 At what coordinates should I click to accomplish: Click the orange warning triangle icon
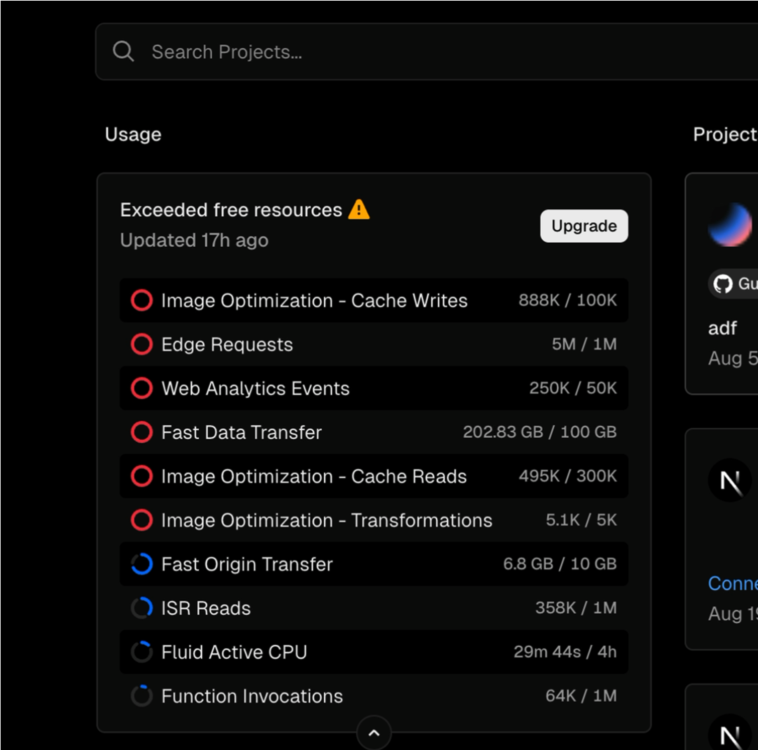point(359,210)
